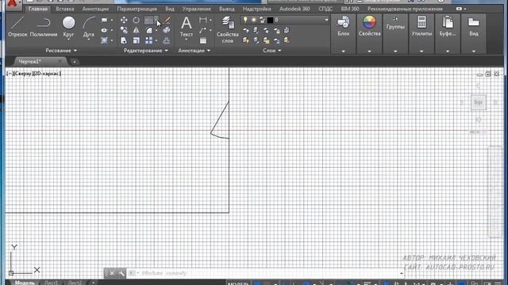Click the hatch tool icon

(104, 40)
